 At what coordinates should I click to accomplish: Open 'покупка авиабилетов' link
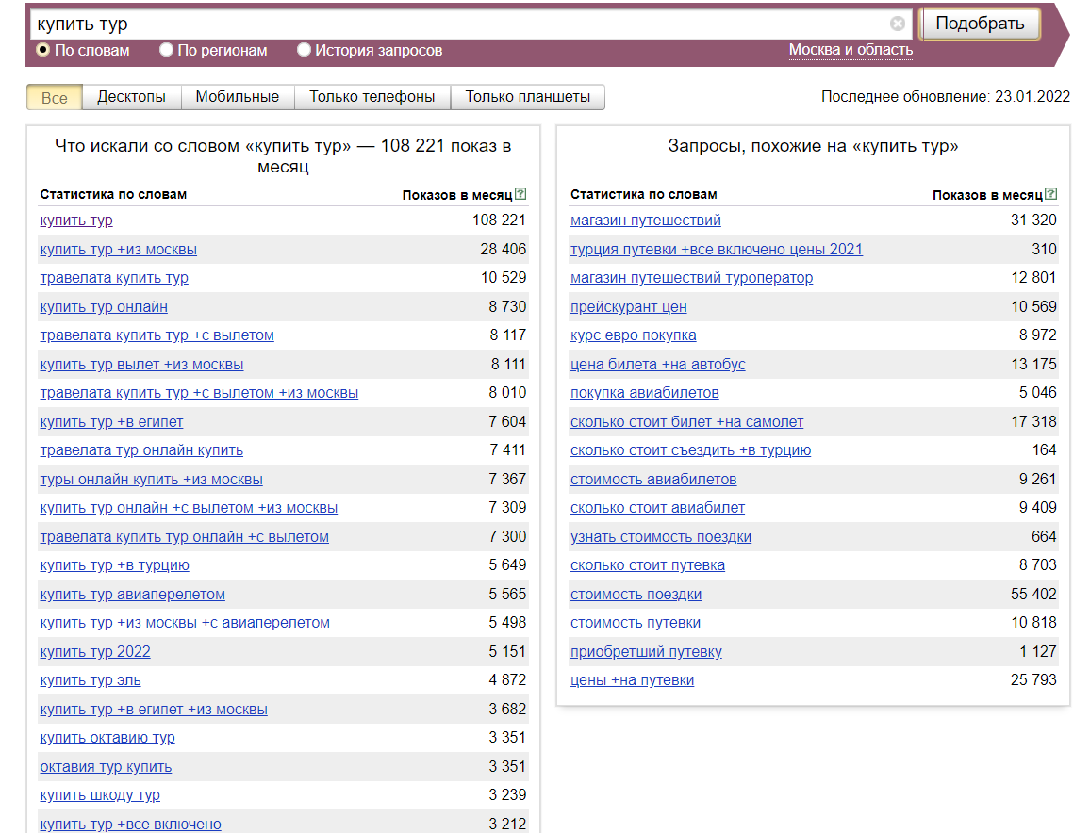[644, 393]
